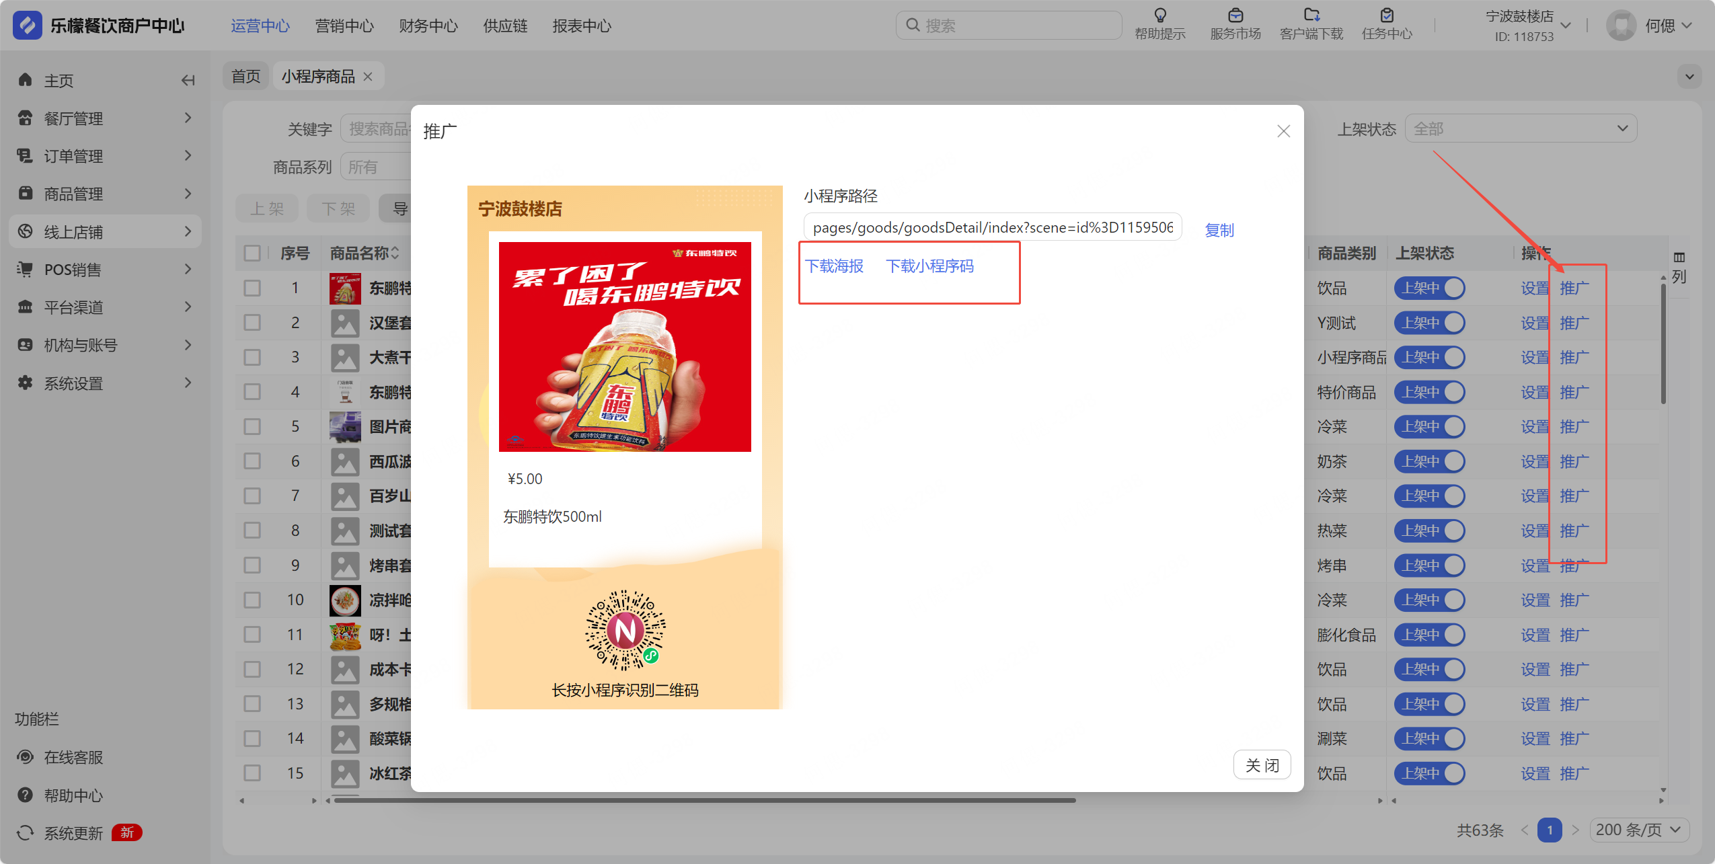Click the 系统更新 refresh icon
Screen dimensions: 1715x864
pyautogui.click(x=26, y=833)
